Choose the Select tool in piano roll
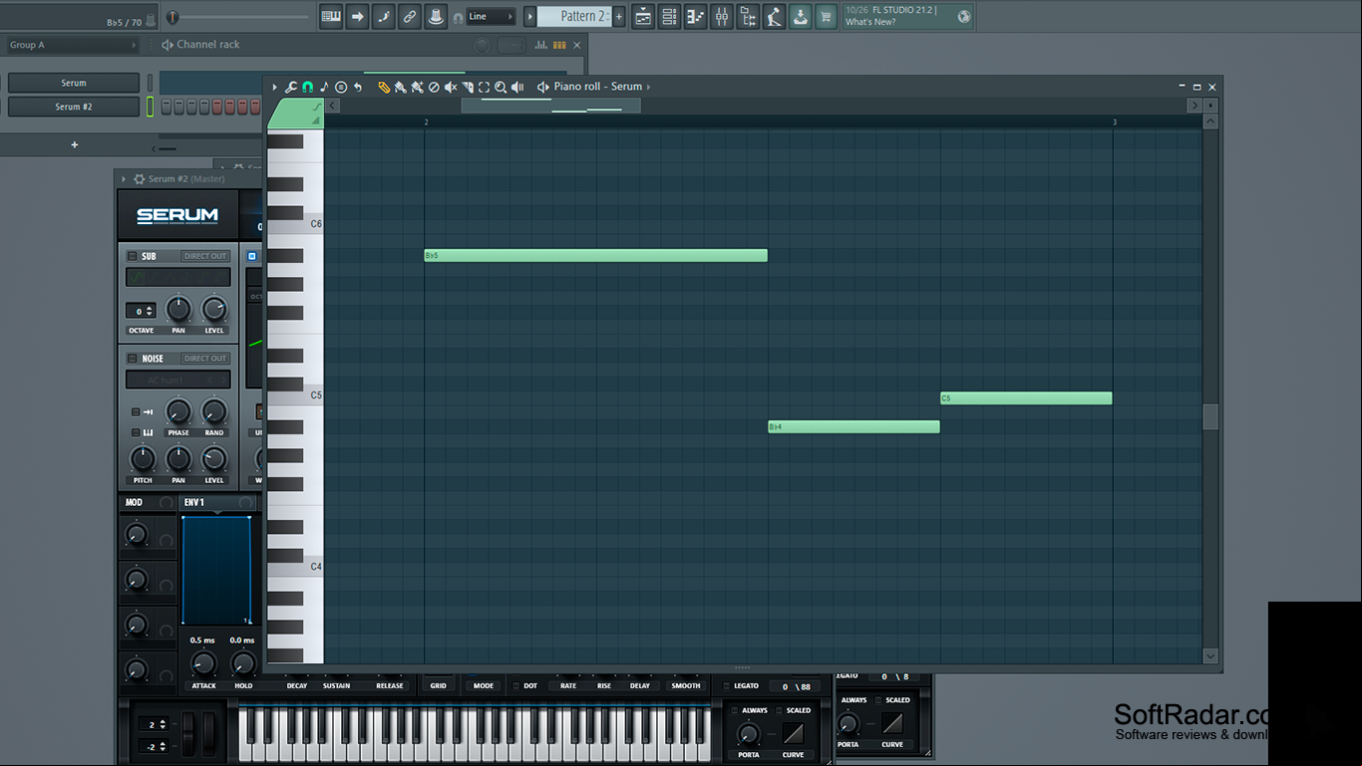Image resolution: width=1362 pixels, height=766 pixels. pos(484,87)
